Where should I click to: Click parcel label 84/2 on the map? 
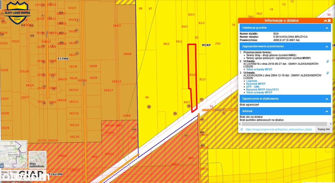(x=187, y=102)
